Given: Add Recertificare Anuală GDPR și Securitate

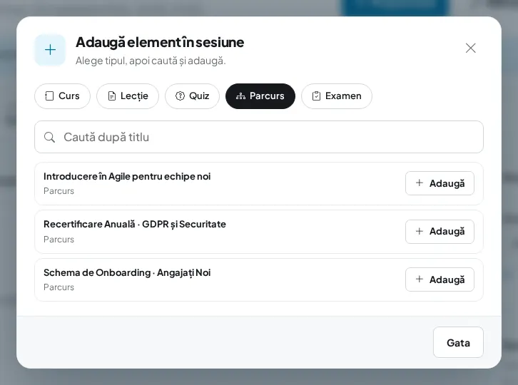Looking at the screenshot, I should click(x=440, y=232).
